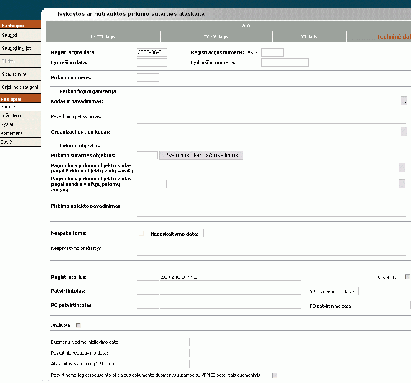Click the Kodas ir pavadinimas code field
The image size is (411, 383).
150,101
